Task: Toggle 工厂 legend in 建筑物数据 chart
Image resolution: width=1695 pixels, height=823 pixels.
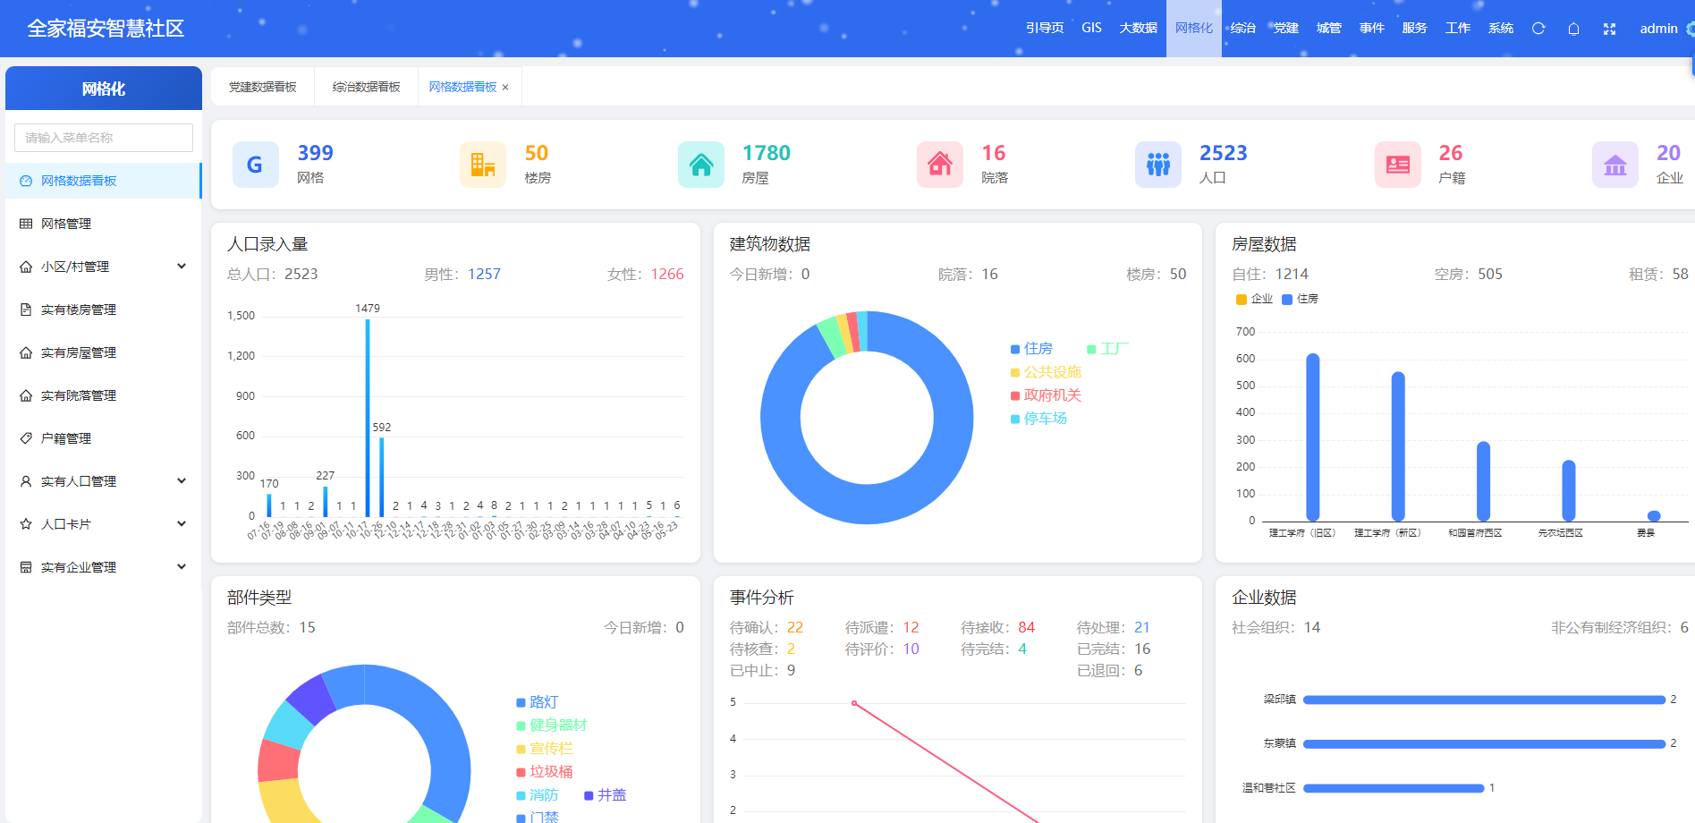Action: coord(1107,349)
